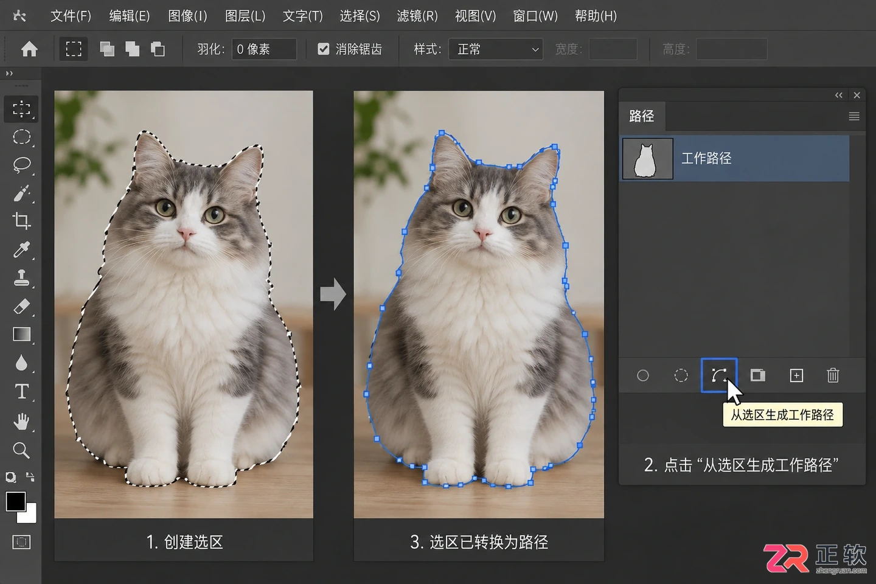876x584 pixels.
Task: Choose subtract from selection mode
Action: [x=132, y=49]
